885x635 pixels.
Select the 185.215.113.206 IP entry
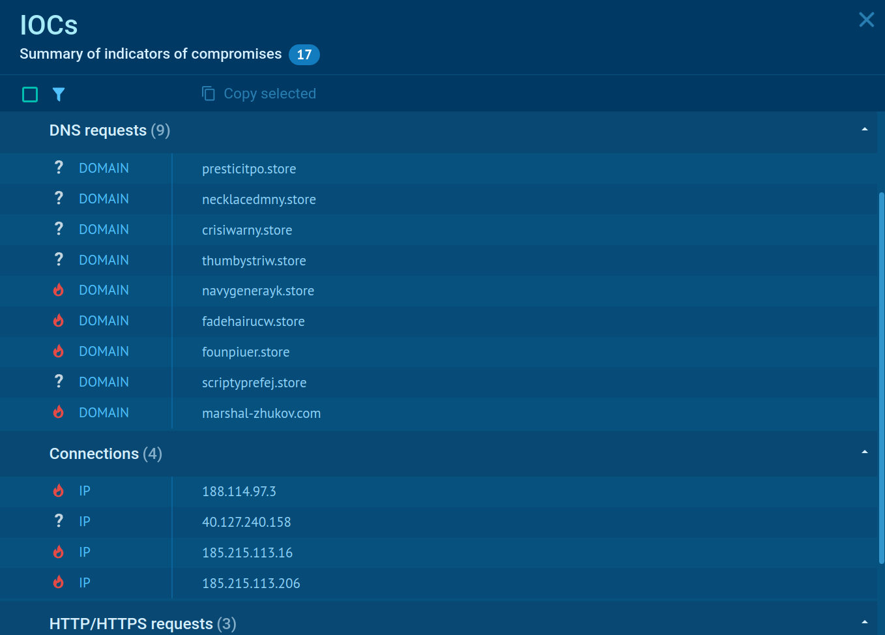[x=251, y=583]
